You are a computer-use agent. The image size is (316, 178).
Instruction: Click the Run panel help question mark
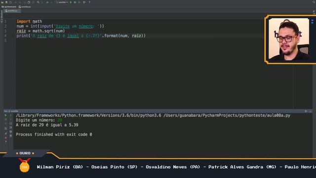coord(5,142)
